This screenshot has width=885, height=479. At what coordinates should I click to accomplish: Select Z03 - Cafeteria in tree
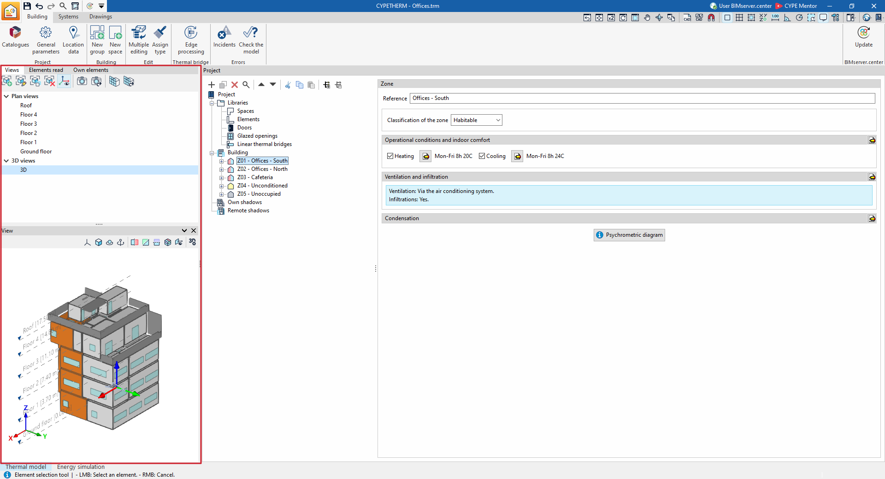point(255,177)
